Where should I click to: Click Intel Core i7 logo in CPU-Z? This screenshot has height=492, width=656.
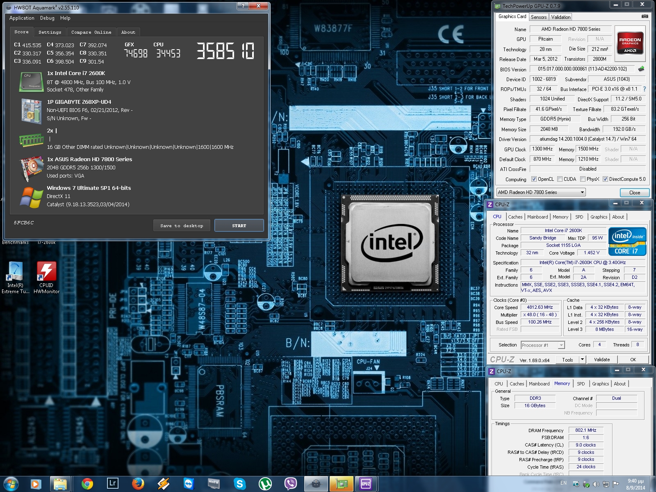(628, 242)
